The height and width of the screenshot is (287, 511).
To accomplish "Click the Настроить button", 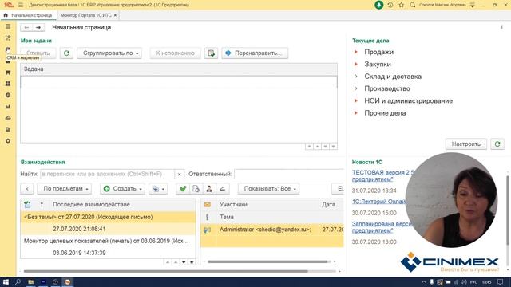I will pos(466,143).
